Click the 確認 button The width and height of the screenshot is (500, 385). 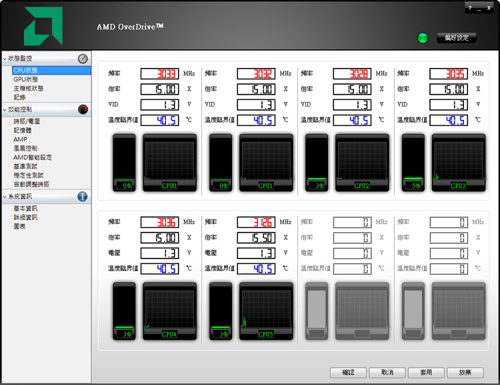(348, 372)
